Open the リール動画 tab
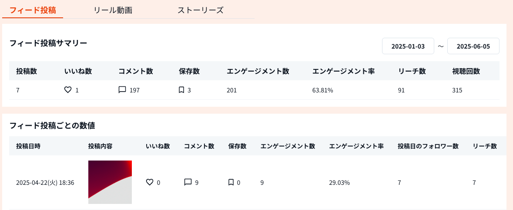 (x=113, y=10)
